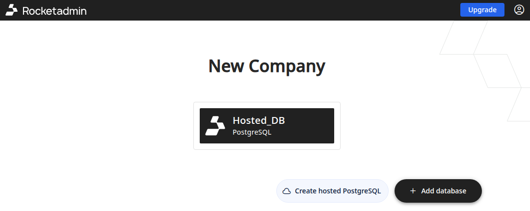This screenshot has width=530, height=211.
Task: Open the user account profile icon
Action: coord(519,10)
